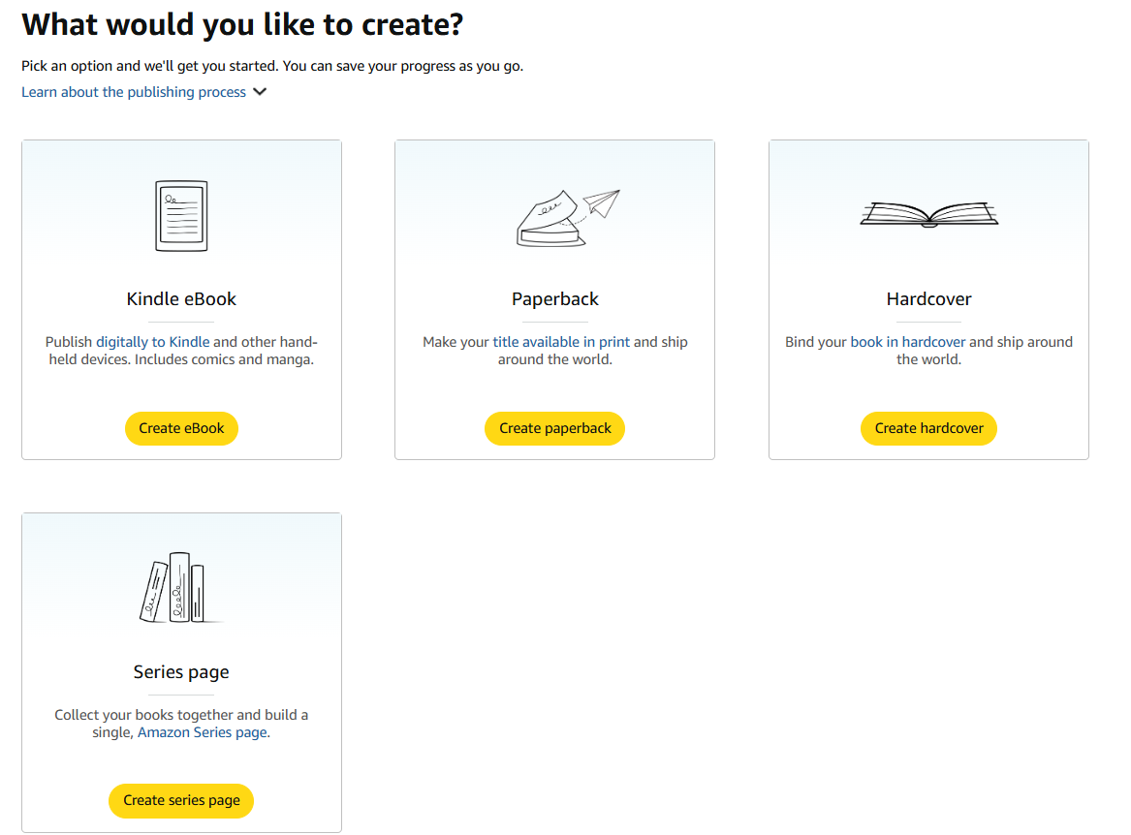
Task: Click the Create paperback button
Action: (x=554, y=428)
